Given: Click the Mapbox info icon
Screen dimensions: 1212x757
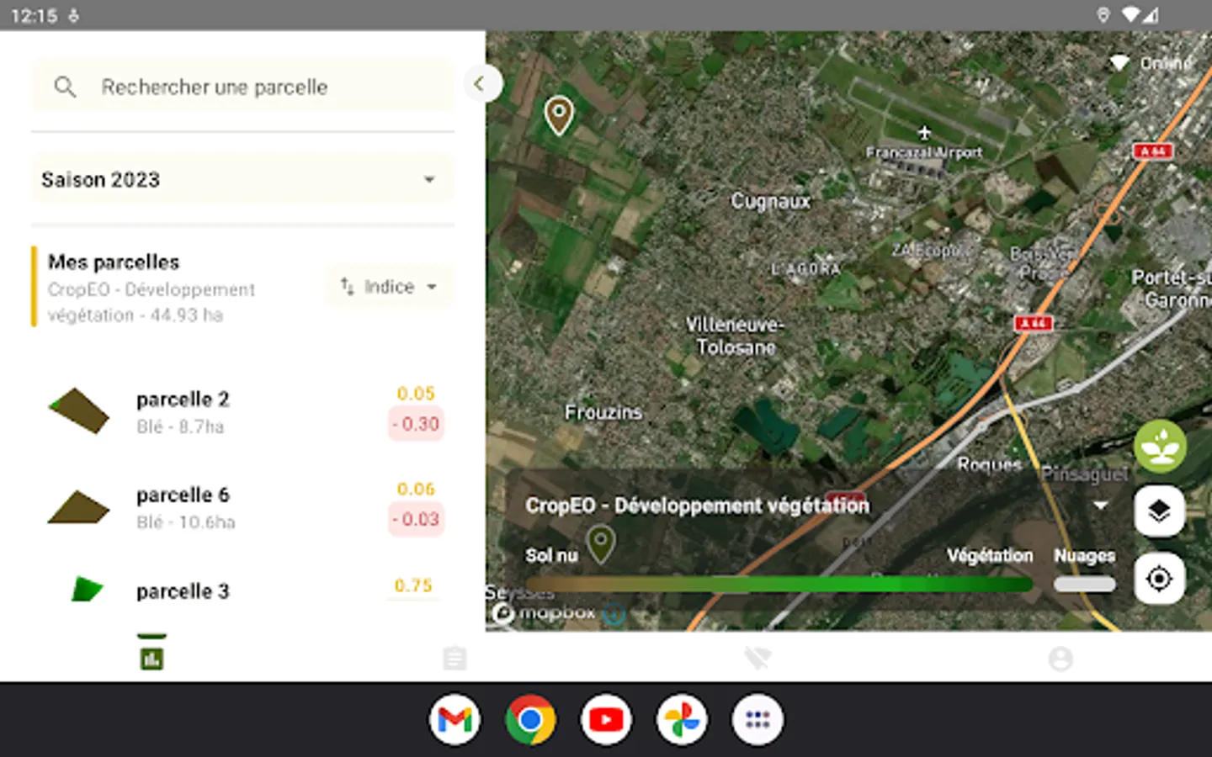Looking at the screenshot, I should (x=614, y=614).
